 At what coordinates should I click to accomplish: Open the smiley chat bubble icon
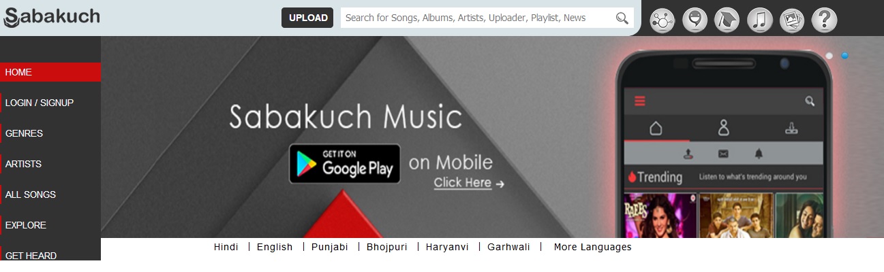[695, 20]
